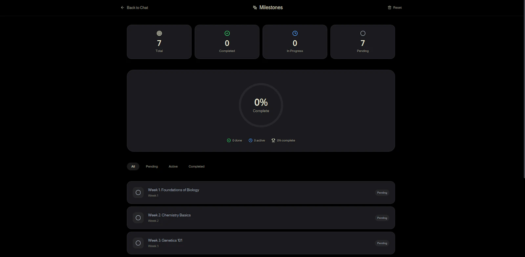Screen dimensions: 525x257
Task: Show only Active milestones
Action: [x=173, y=167]
